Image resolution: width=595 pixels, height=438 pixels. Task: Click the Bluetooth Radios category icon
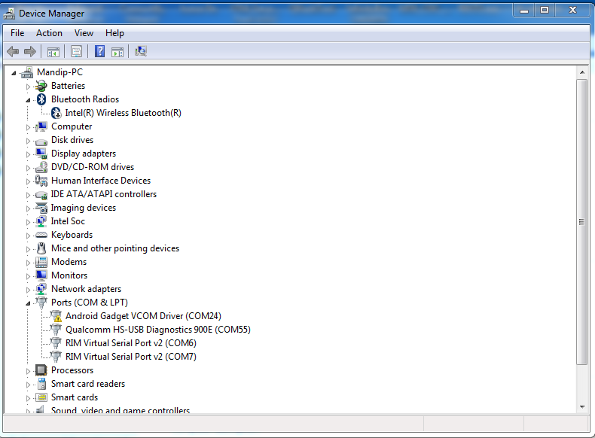tap(42, 99)
